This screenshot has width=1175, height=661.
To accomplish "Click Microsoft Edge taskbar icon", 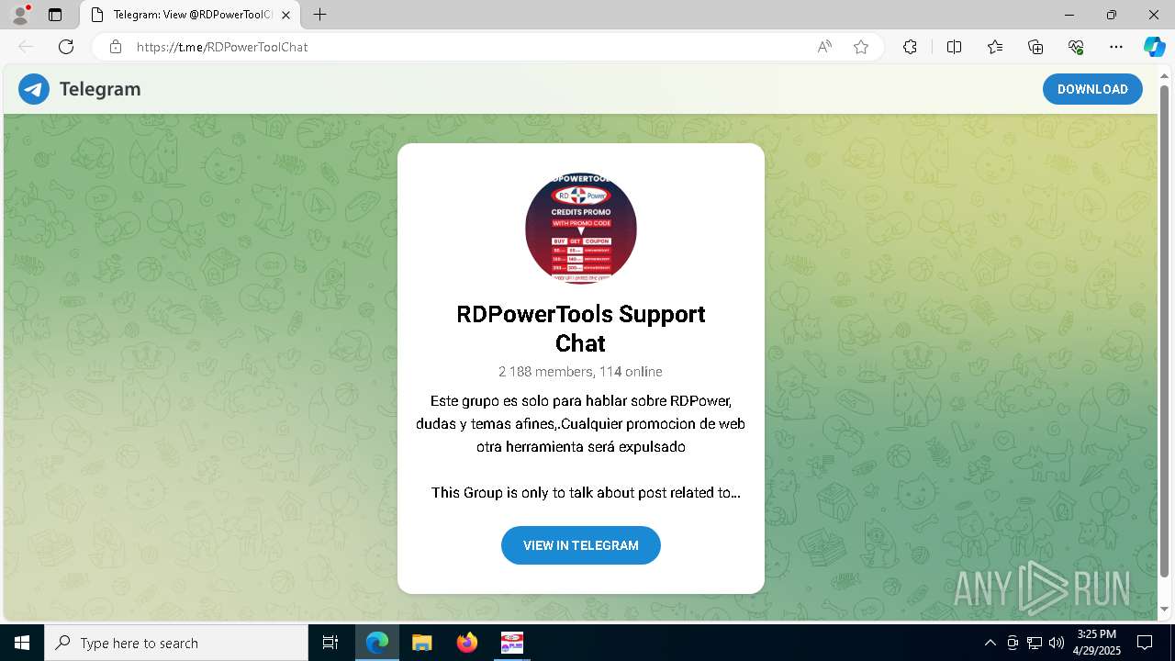I will point(377,643).
